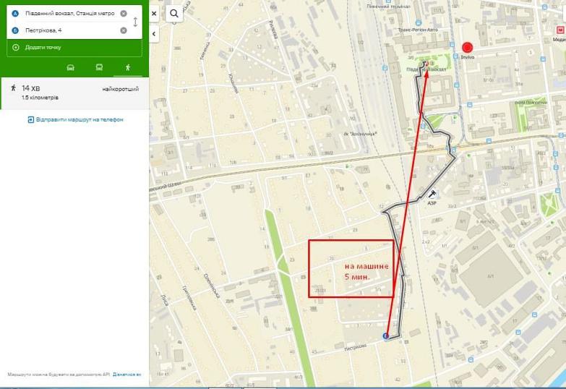Collapse the side panel using left chevron
The image size is (566, 389).
point(154,34)
